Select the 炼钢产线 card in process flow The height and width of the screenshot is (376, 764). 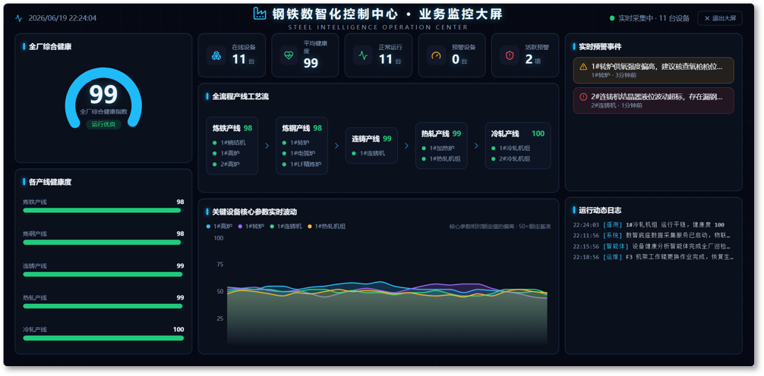click(301, 146)
